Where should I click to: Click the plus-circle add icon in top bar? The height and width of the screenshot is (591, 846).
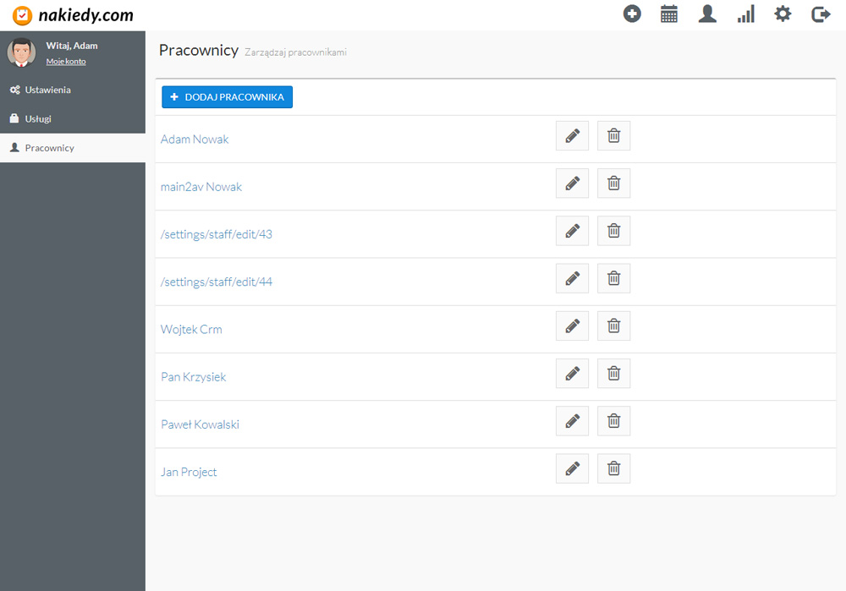click(x=632, y=14)
